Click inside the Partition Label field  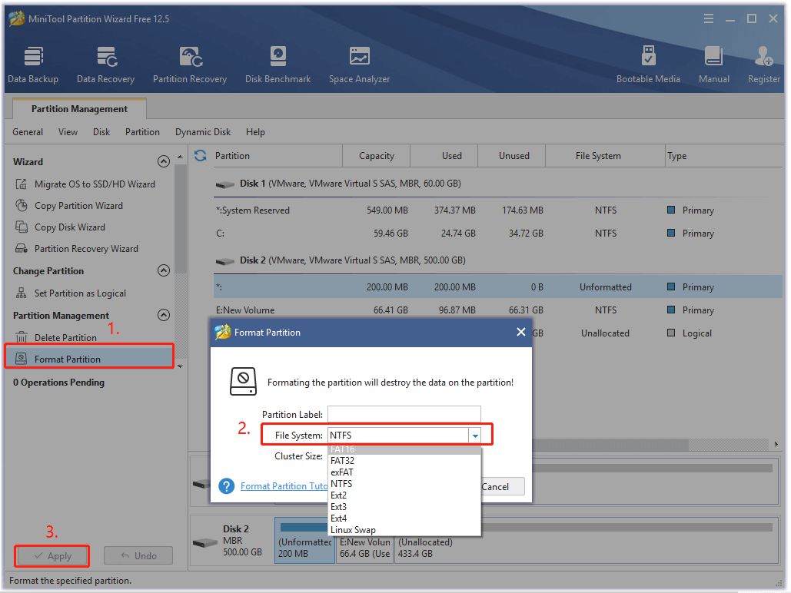[x=404, y=414]
